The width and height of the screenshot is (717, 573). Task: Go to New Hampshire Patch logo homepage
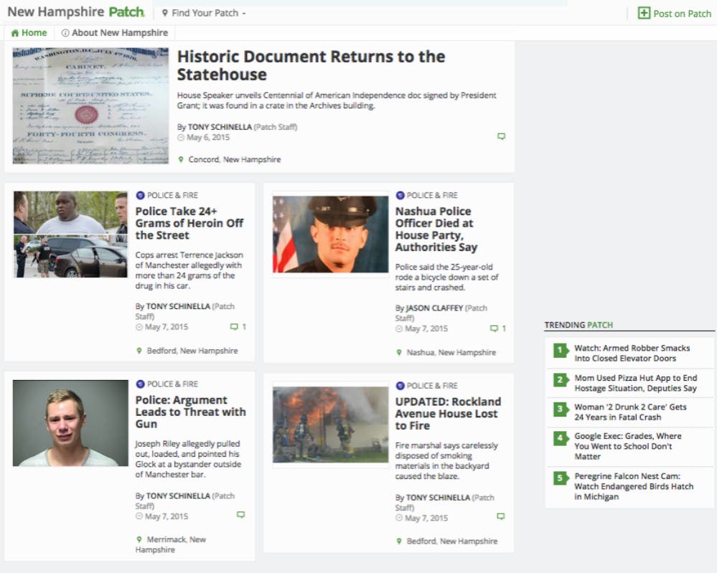tap(75, 12)
